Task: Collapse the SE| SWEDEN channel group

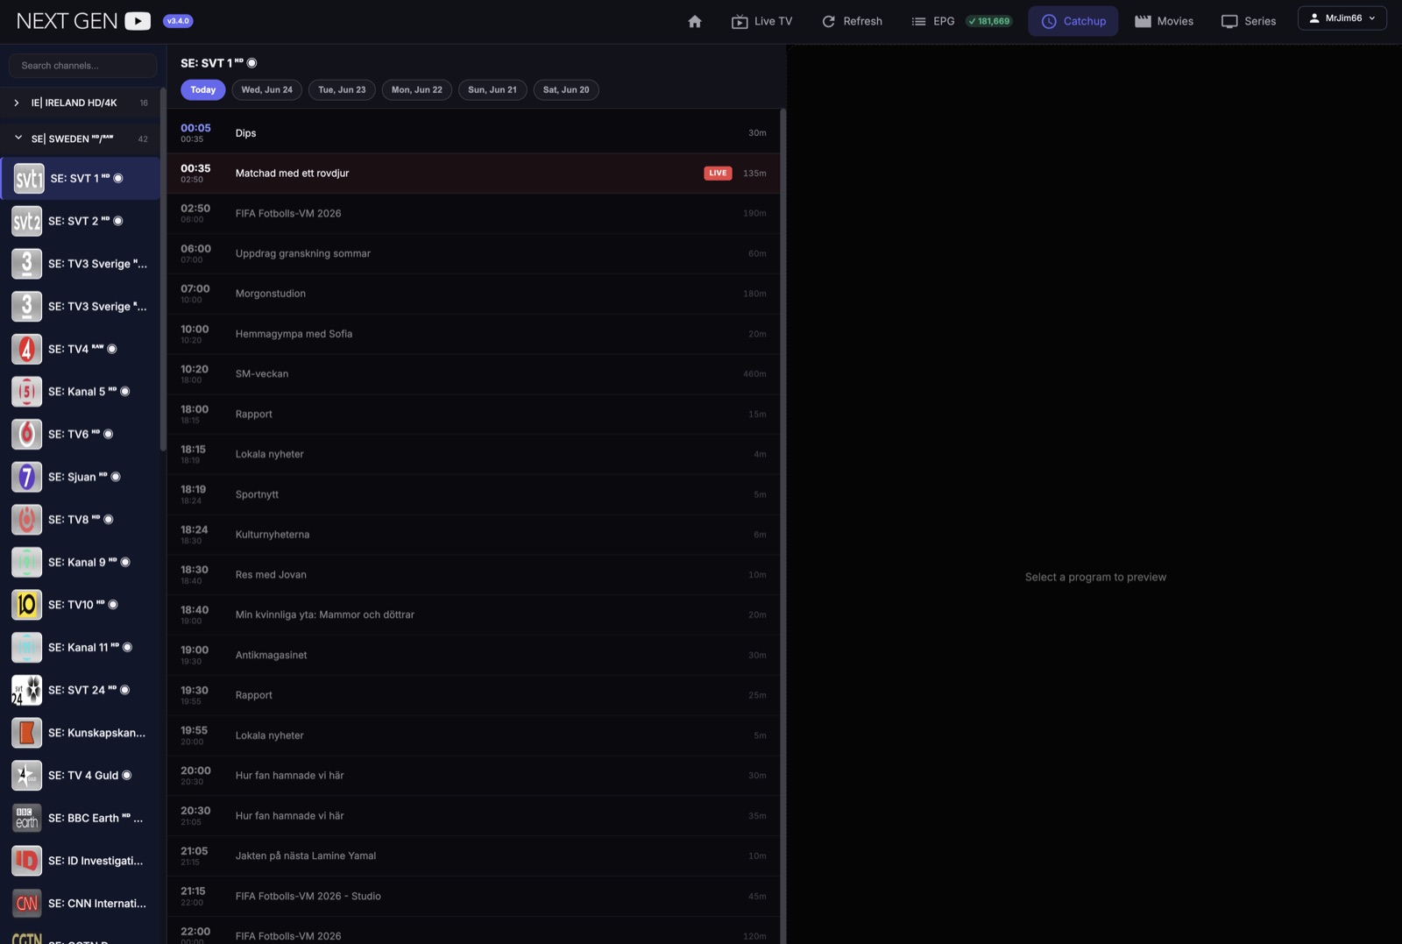Action: [81, 138]
